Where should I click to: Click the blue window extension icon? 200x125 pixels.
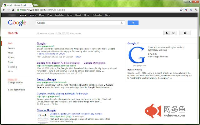coord(191,10)
